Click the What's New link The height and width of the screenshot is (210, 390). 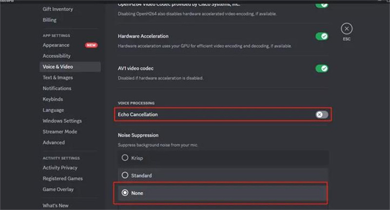[56, 206]
